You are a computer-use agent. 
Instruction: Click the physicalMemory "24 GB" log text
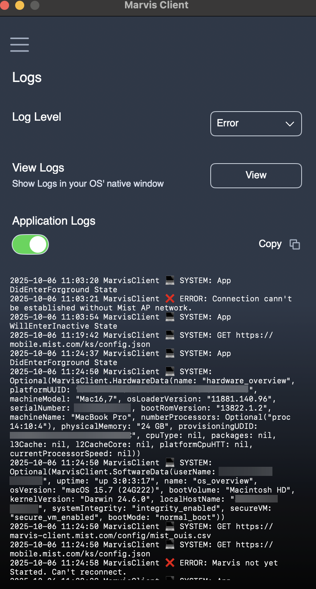pyautogui.click(x=117, y=426)
